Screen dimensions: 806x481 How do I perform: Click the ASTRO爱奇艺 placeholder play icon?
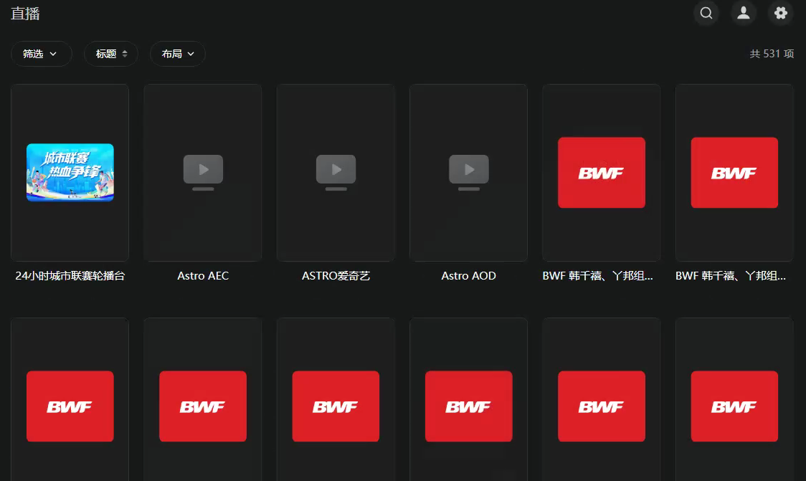tap(336, 173)
